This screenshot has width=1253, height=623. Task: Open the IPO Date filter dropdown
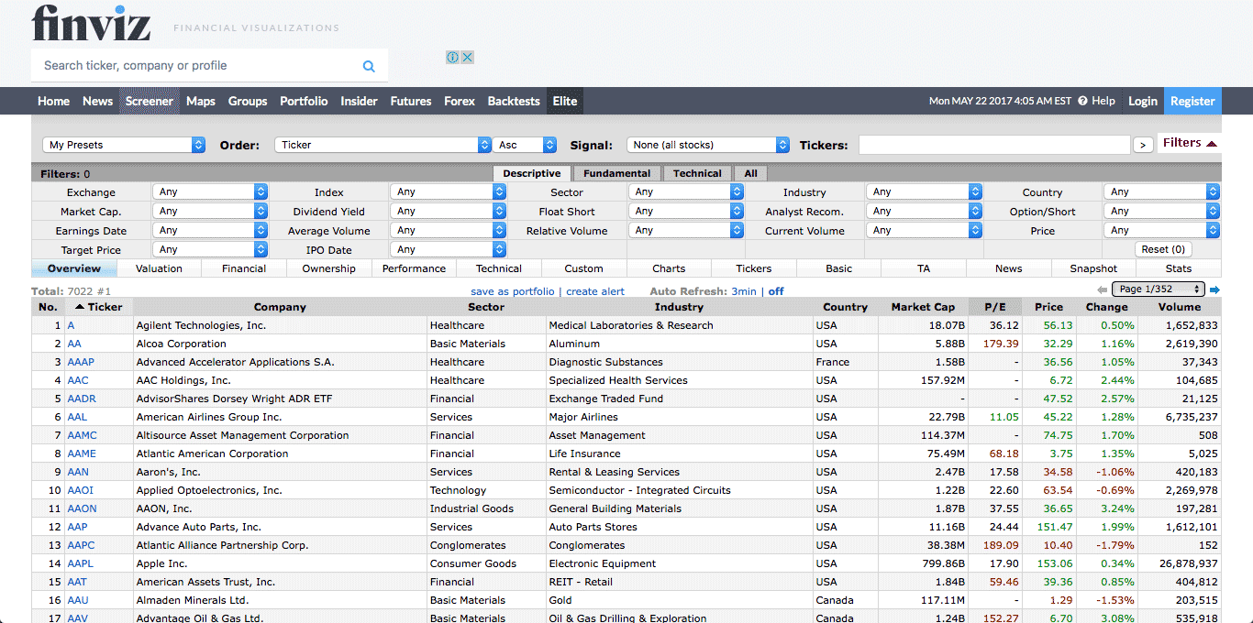[x=448, y=249]
